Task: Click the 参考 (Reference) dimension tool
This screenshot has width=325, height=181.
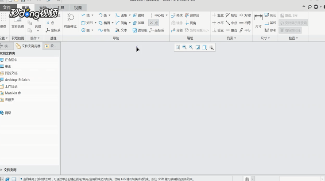Action: [271, 30]
